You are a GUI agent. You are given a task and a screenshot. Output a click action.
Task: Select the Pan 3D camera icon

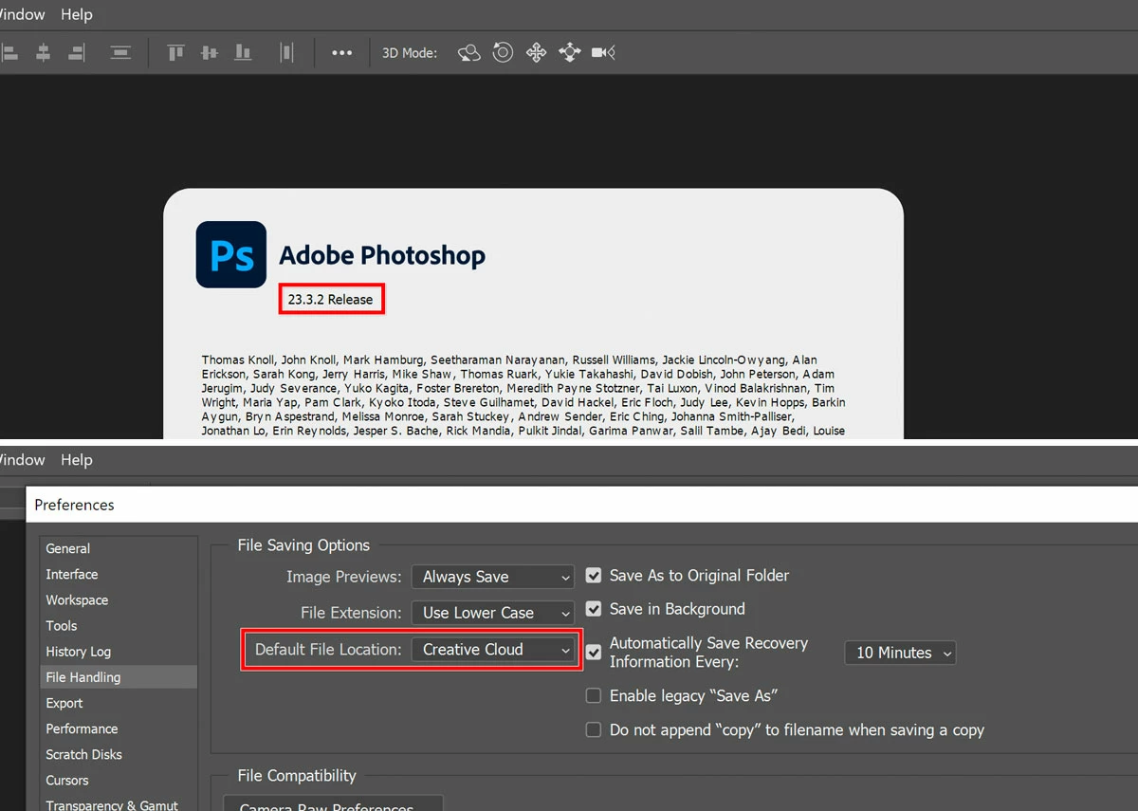pyautogui.click(x=536, y=53)
